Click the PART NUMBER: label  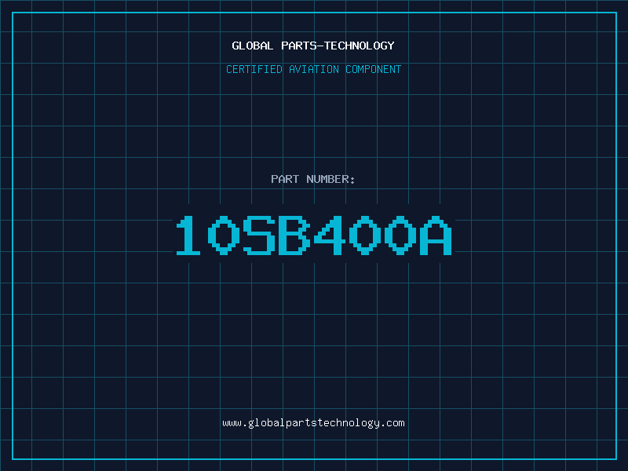coord(313,179)
